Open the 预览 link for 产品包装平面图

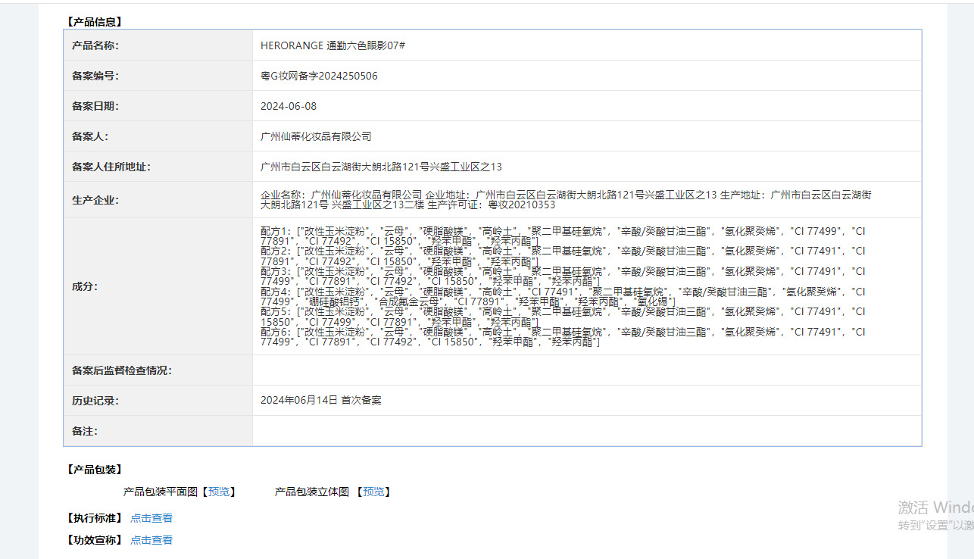pos(219,492)
